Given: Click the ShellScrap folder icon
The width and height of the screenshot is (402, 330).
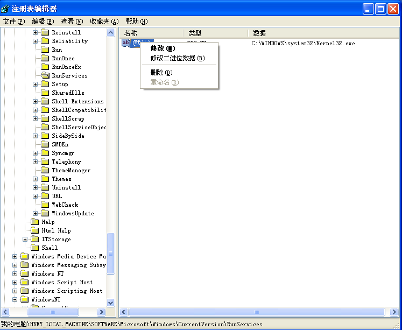Looking at the screenshot, I should coord(45,118).
